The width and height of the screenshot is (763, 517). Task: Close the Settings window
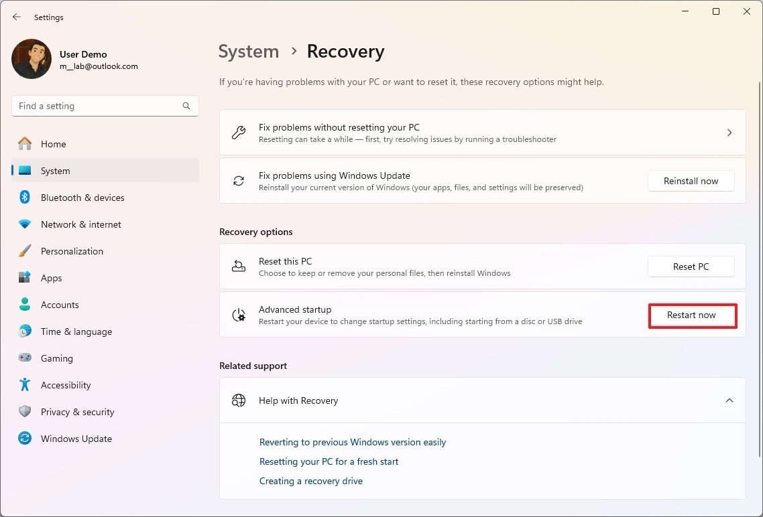click(x=747, y=11)
